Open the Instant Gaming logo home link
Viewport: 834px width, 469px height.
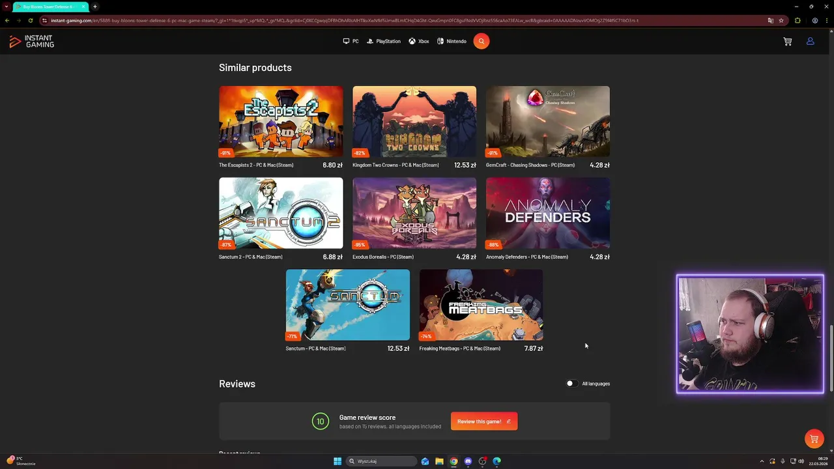(x=31, y=42)
